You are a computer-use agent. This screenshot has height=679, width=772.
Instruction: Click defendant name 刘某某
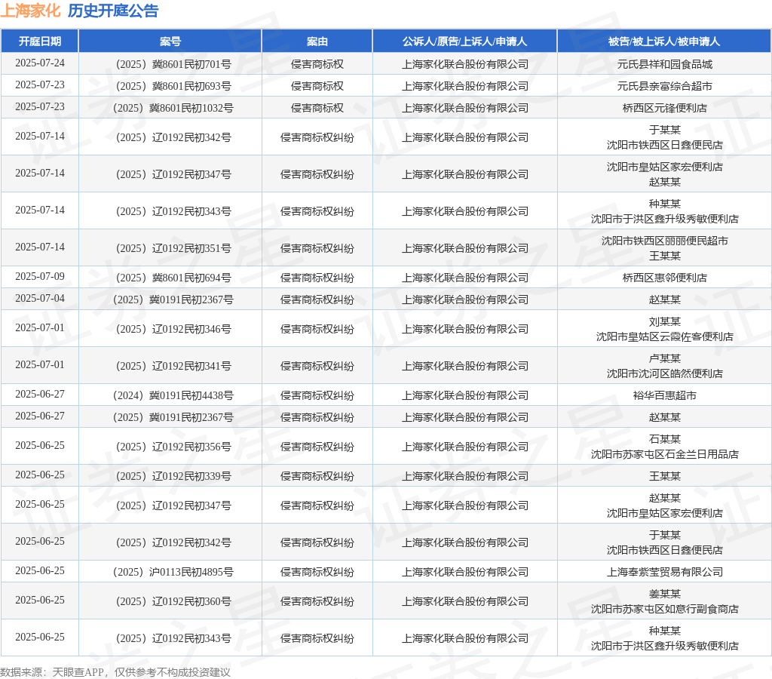pyautogui.click(x=665, y=321)
